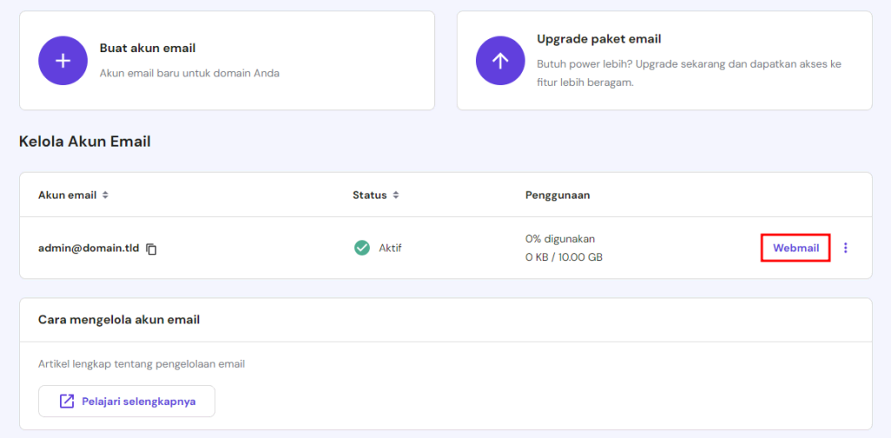Choose the Upgrade paket email title
Image resolution: width=891 pixels, height=438 pixels.
click(599, 39)
